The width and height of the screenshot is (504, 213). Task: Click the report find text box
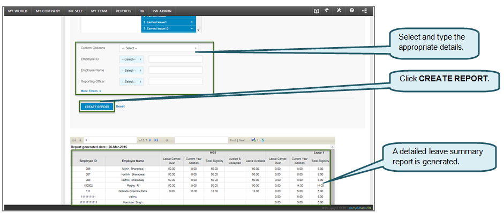(201, 140)
